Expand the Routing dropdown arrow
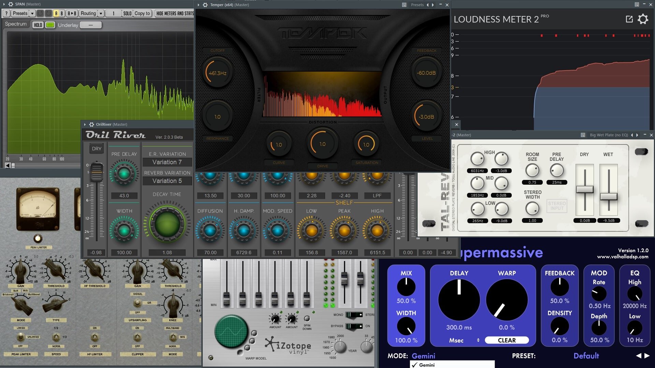Screen dimensions: 655x368 pos(101,13)
